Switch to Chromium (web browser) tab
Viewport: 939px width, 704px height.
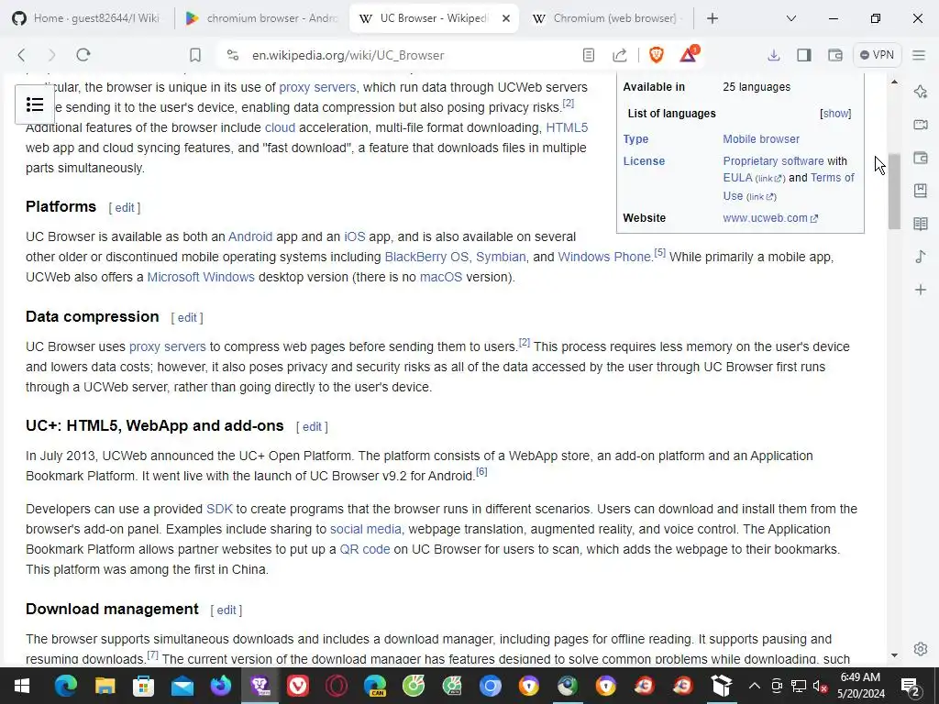pos(608,18)
